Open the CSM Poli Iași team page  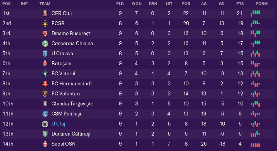[66, 114]
